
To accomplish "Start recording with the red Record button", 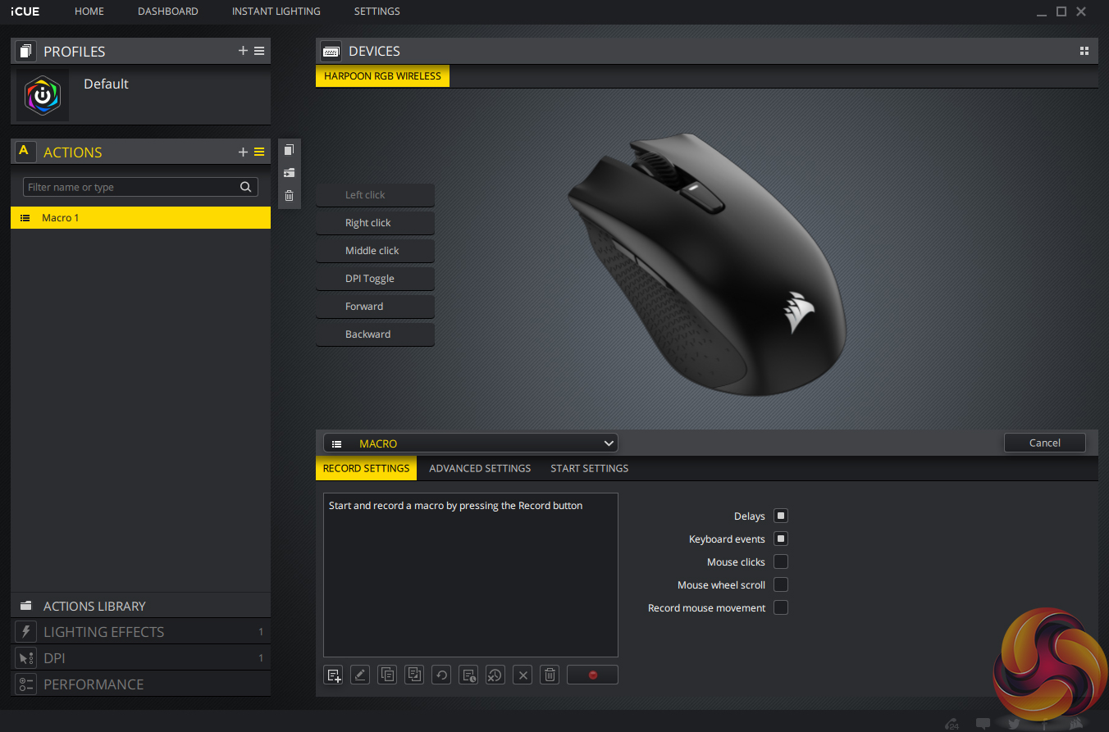I will pyautogui.click(x=592, y=675).
